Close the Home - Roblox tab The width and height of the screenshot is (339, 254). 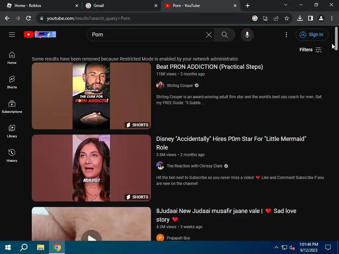point(77,6)
